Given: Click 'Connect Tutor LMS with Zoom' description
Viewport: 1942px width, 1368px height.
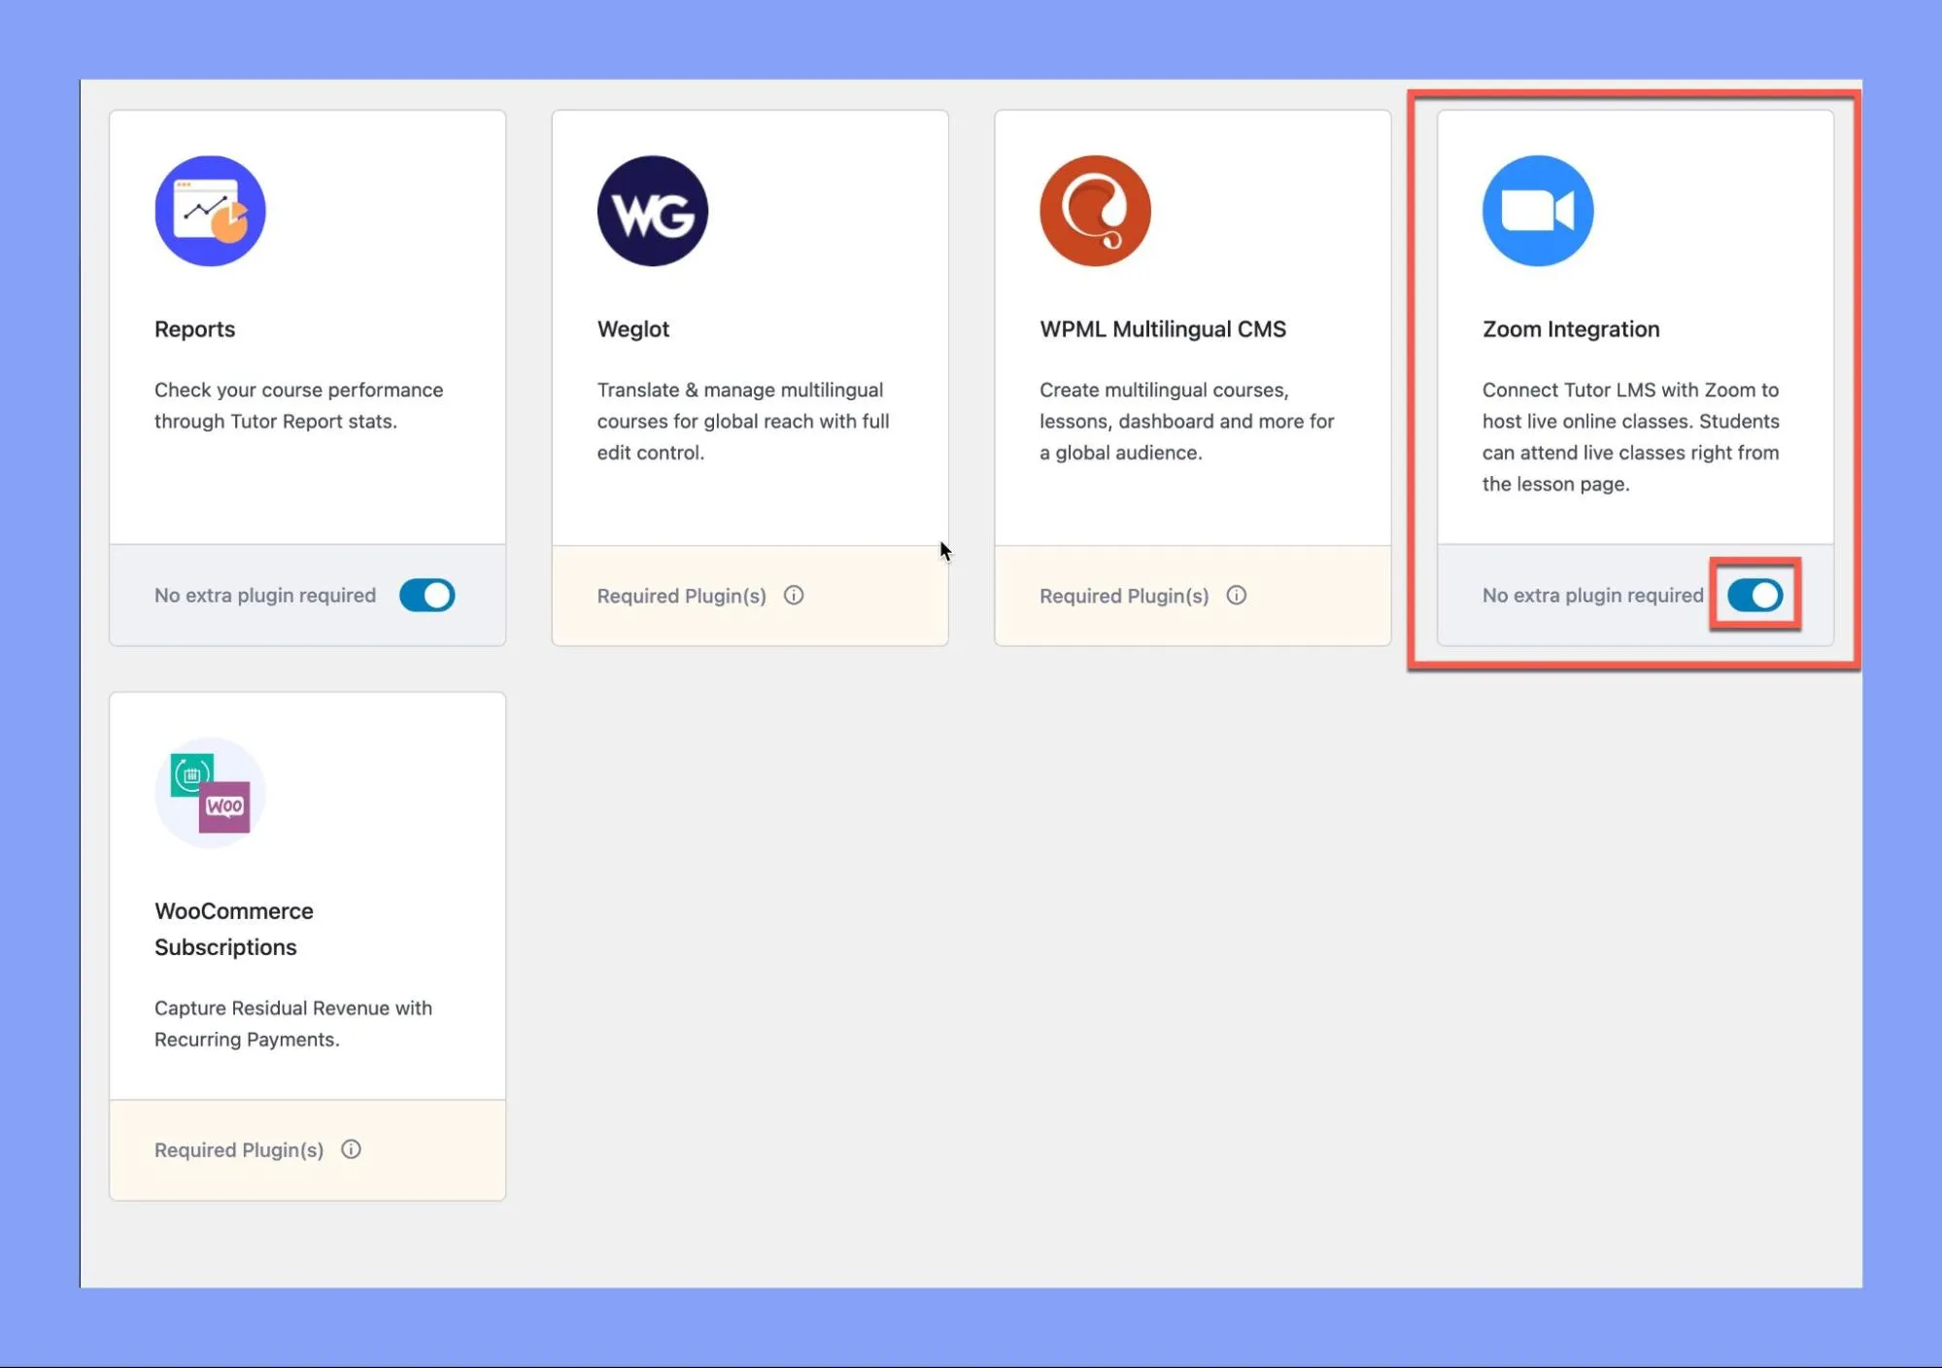Looking at the screenshot, I should pos(1630,436).
